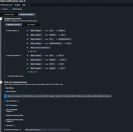Open the Start or end of downtime dropdown
This screenshot has height=132, width=133.
40,48
